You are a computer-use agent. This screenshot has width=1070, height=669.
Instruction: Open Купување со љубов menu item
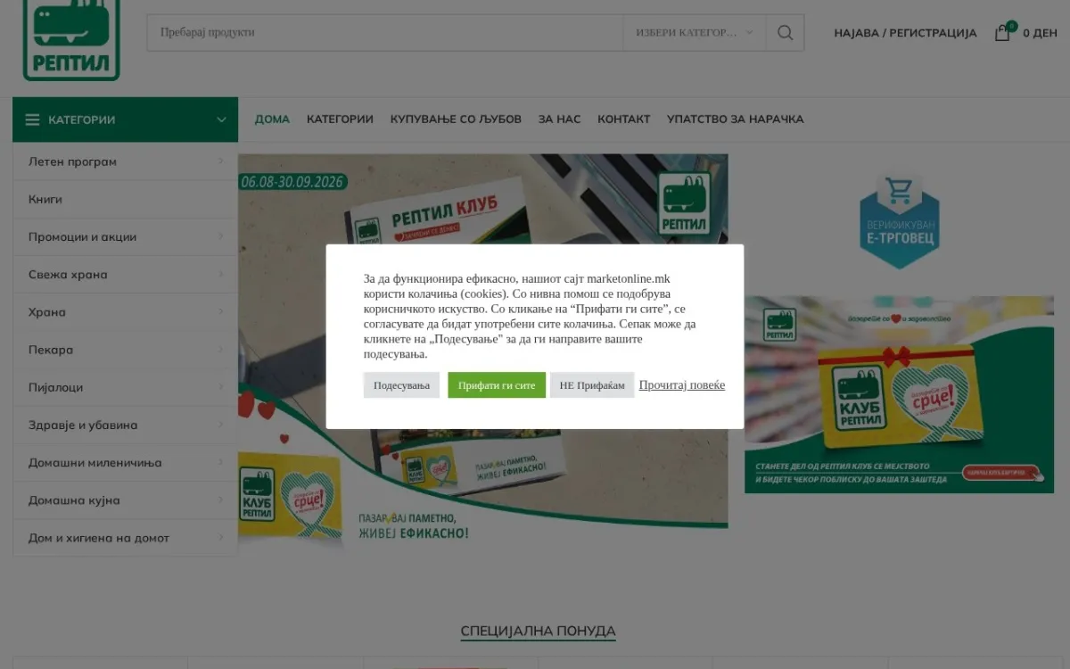456,120
